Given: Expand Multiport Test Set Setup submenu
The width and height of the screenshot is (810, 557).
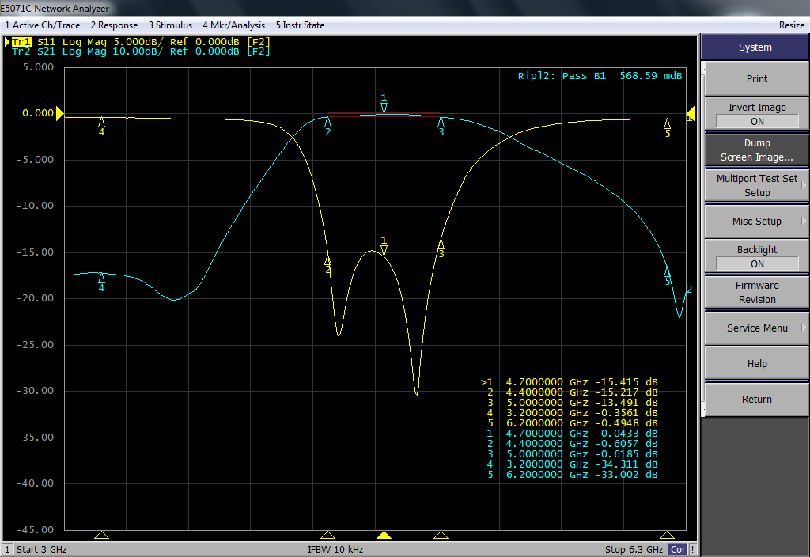Looking at the screenshot, I should 756,186.
